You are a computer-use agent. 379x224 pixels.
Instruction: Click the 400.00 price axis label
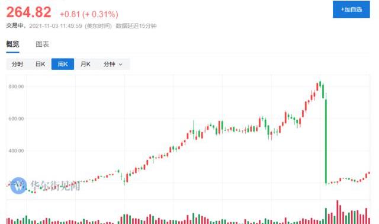tap(16, 151)
